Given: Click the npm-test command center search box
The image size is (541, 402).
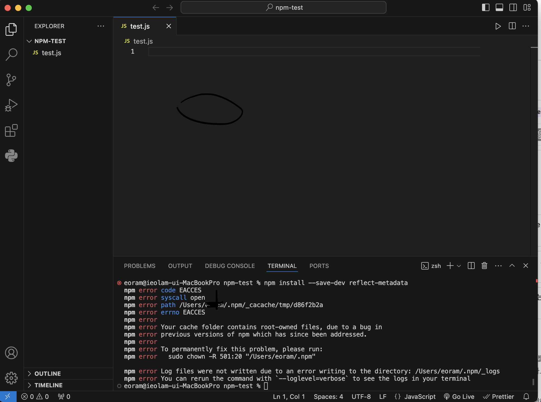Looking at the screenshot, I should (x=284, y=7).
